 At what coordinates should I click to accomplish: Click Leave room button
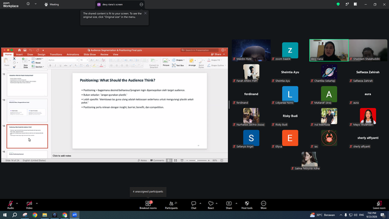click(x=379, y=205)
